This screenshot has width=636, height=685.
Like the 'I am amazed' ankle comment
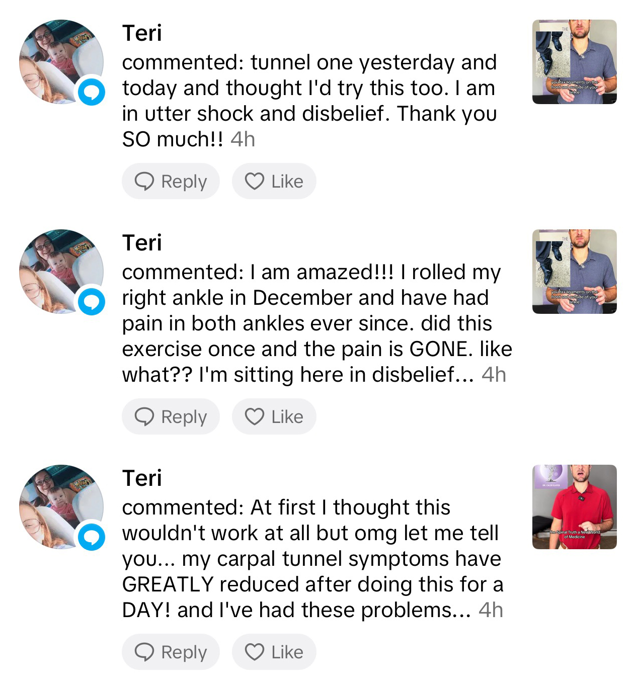(274, 416)
